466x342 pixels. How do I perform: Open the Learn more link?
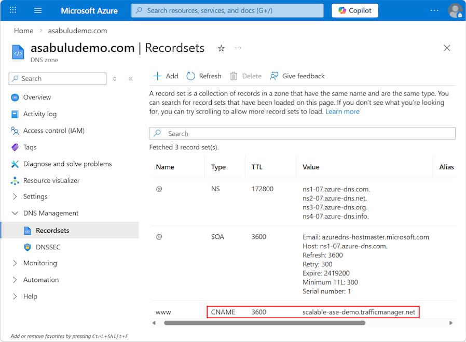click(342, 111)
